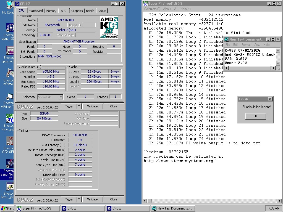This screenshot has height=212, width=283.
Task: Click Validate in the lower CPU-Z window
Action: (x=92, y=199)
